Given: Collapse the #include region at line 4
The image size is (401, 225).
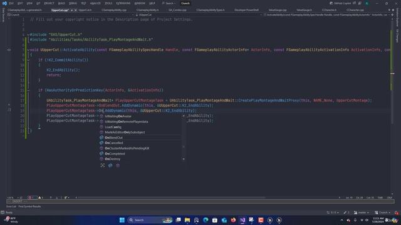Looking at the screenshot, I should click(28, 34).
